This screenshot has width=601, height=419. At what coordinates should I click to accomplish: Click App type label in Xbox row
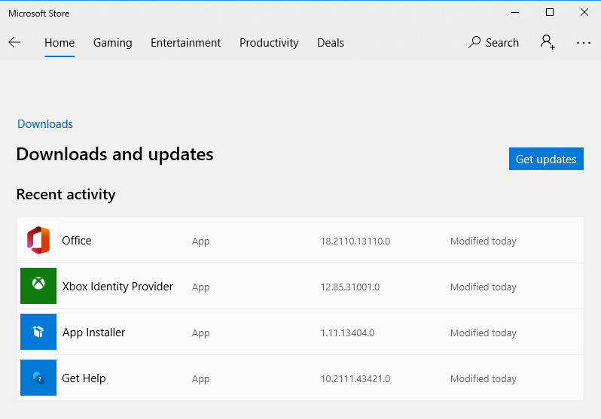(201, 287)
